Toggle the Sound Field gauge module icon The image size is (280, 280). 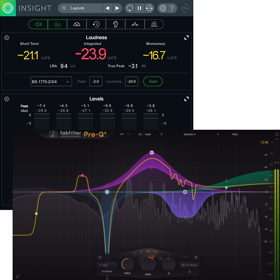[77, 24]
